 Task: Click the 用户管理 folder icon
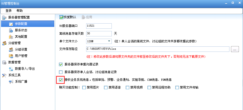click(11, 56)
